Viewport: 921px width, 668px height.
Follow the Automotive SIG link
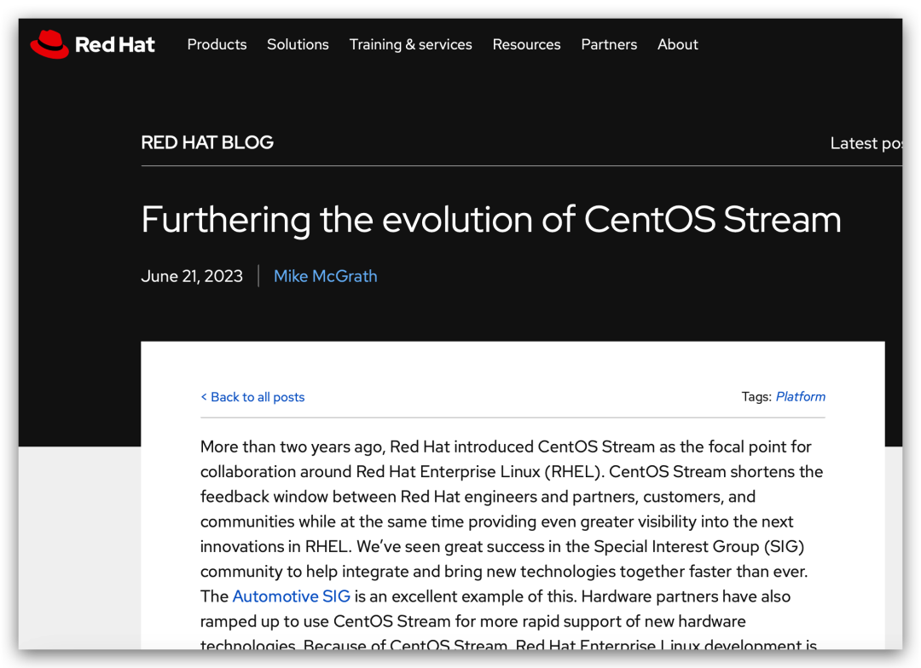[x=292, y=596]
